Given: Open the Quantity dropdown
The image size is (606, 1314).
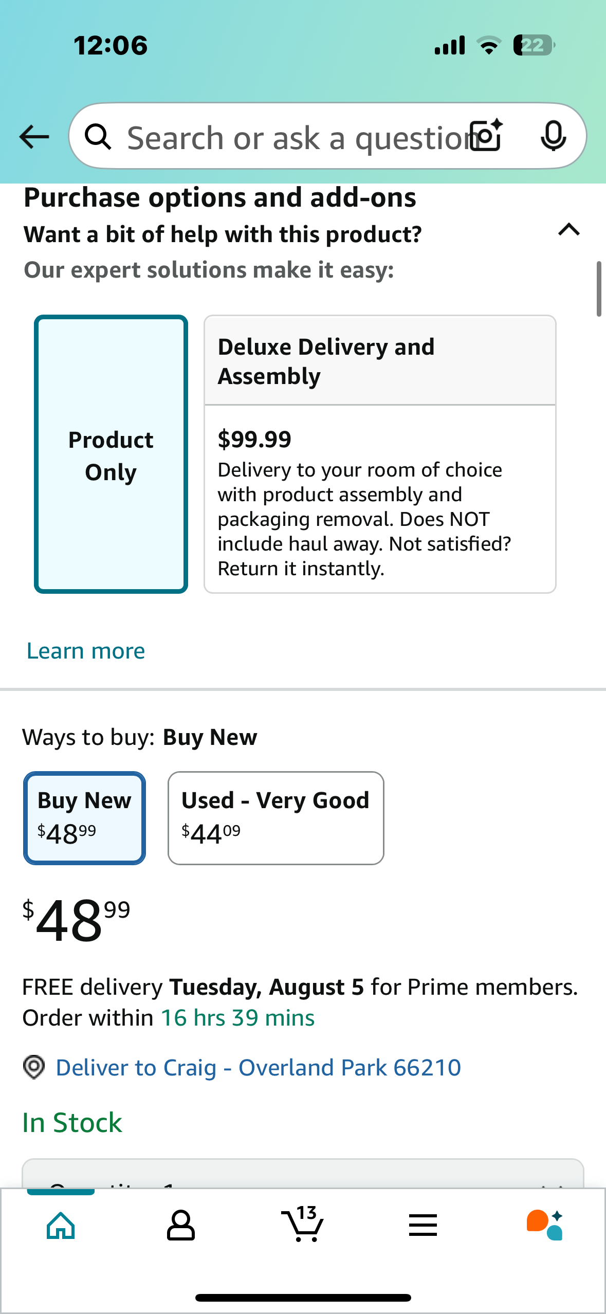Looking at the screenshot, I should tap(303, 1173).
